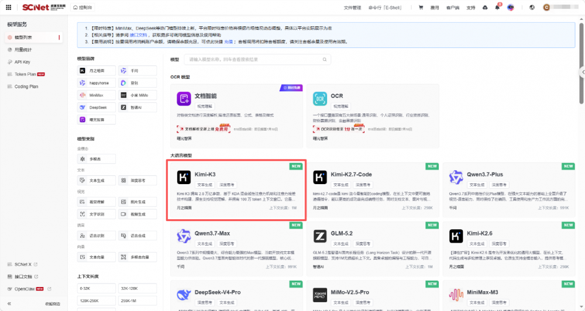Open the notification bell
Screen dimensions: 585x311
click(497, 7)
